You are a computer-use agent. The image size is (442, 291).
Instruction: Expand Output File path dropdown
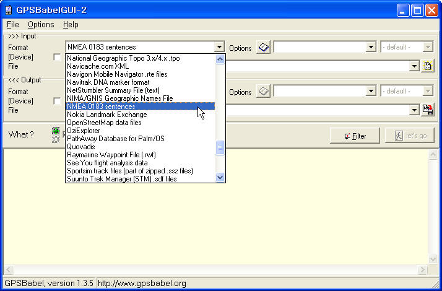coord(414,110)
